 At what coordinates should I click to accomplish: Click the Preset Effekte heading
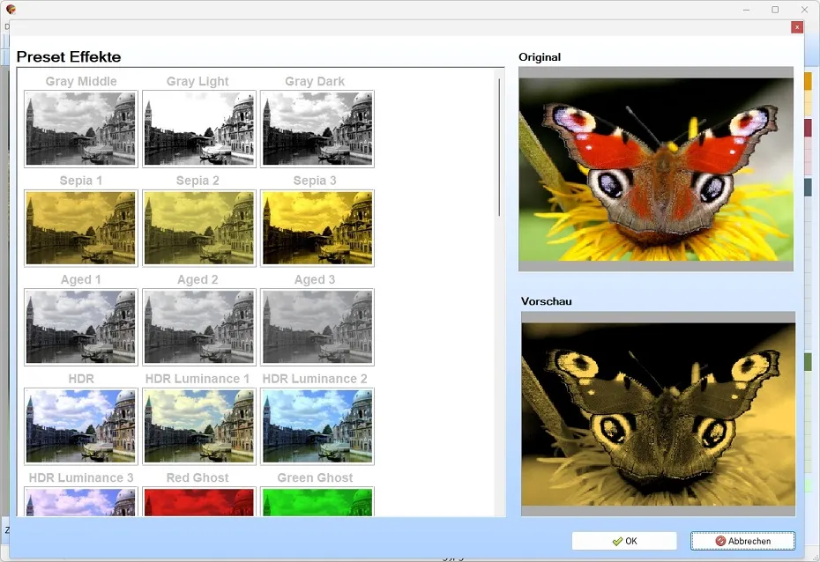click(69, 57)
